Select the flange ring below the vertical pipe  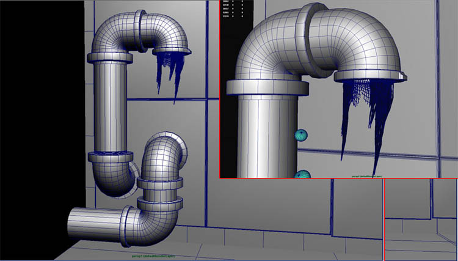111,157
